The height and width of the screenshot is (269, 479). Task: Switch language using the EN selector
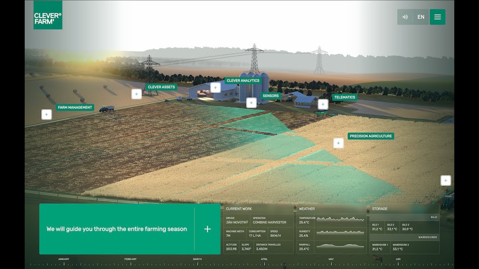(421, 17)
